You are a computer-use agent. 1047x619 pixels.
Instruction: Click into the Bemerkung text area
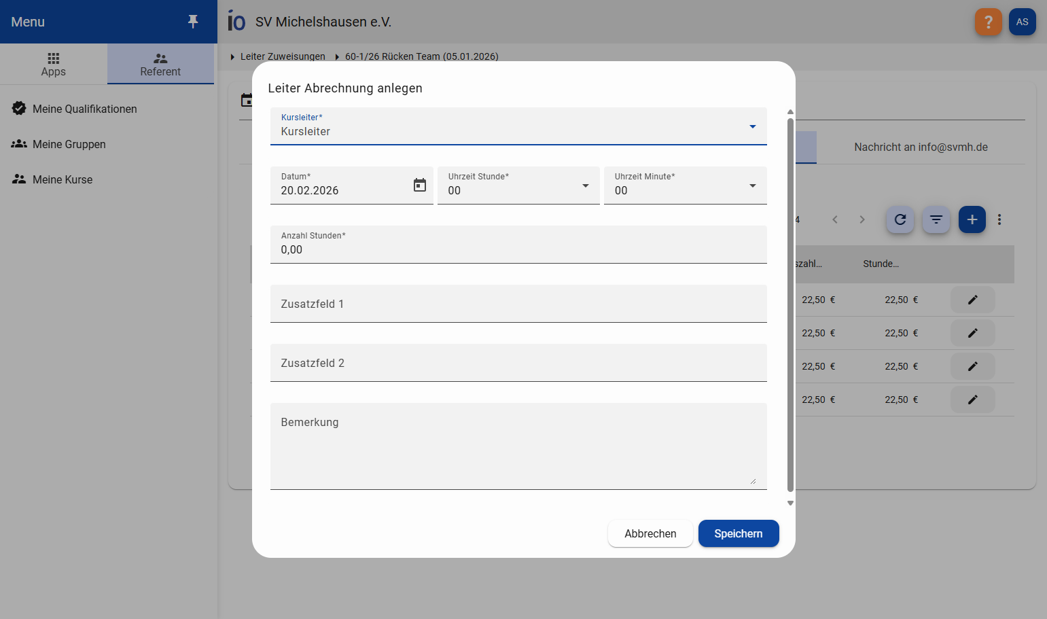[x=518, y=446]
